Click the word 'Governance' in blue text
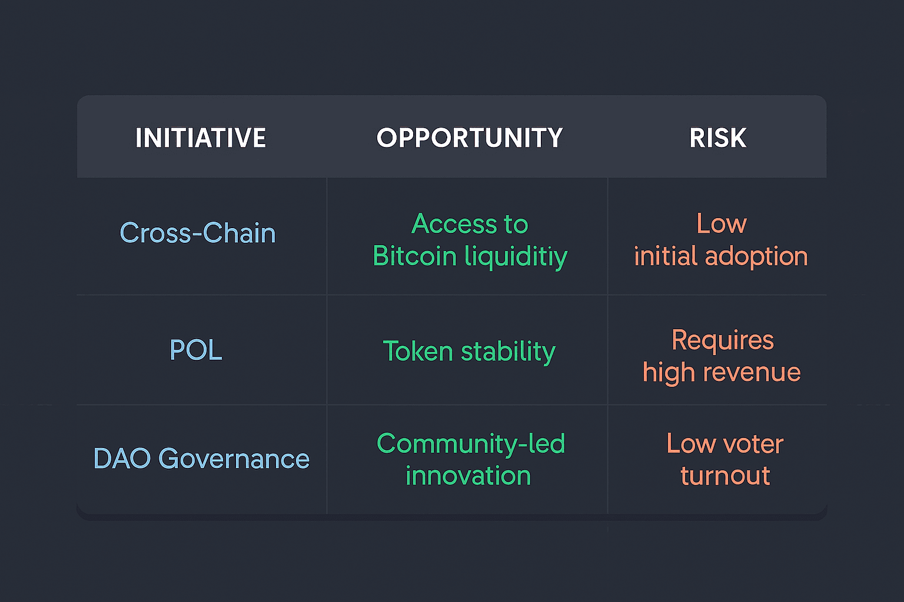Image resolution: width=904 pixels, height=602 pixels. coord(234,459)
